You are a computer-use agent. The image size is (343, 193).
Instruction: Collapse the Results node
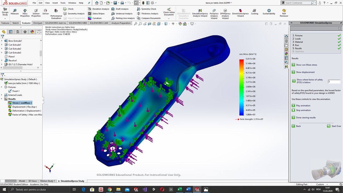pos(2,99)
